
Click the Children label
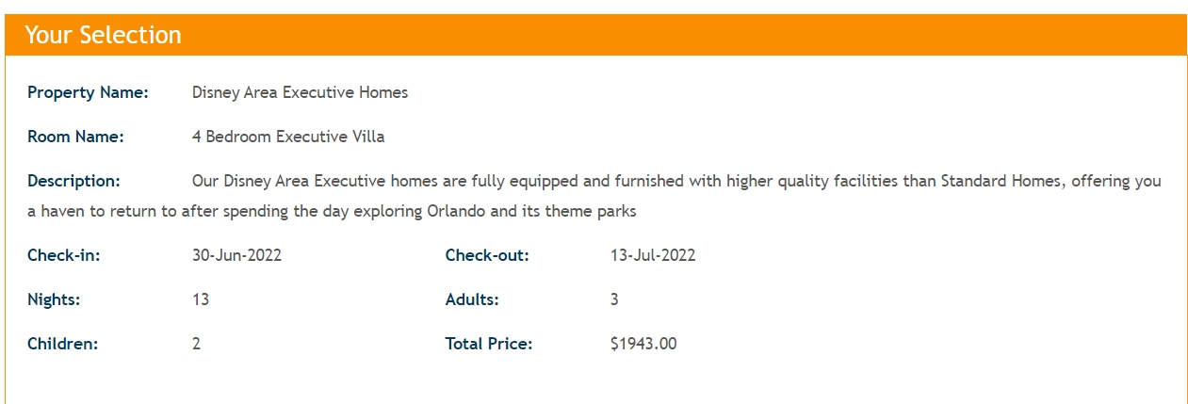coord(62,344)
